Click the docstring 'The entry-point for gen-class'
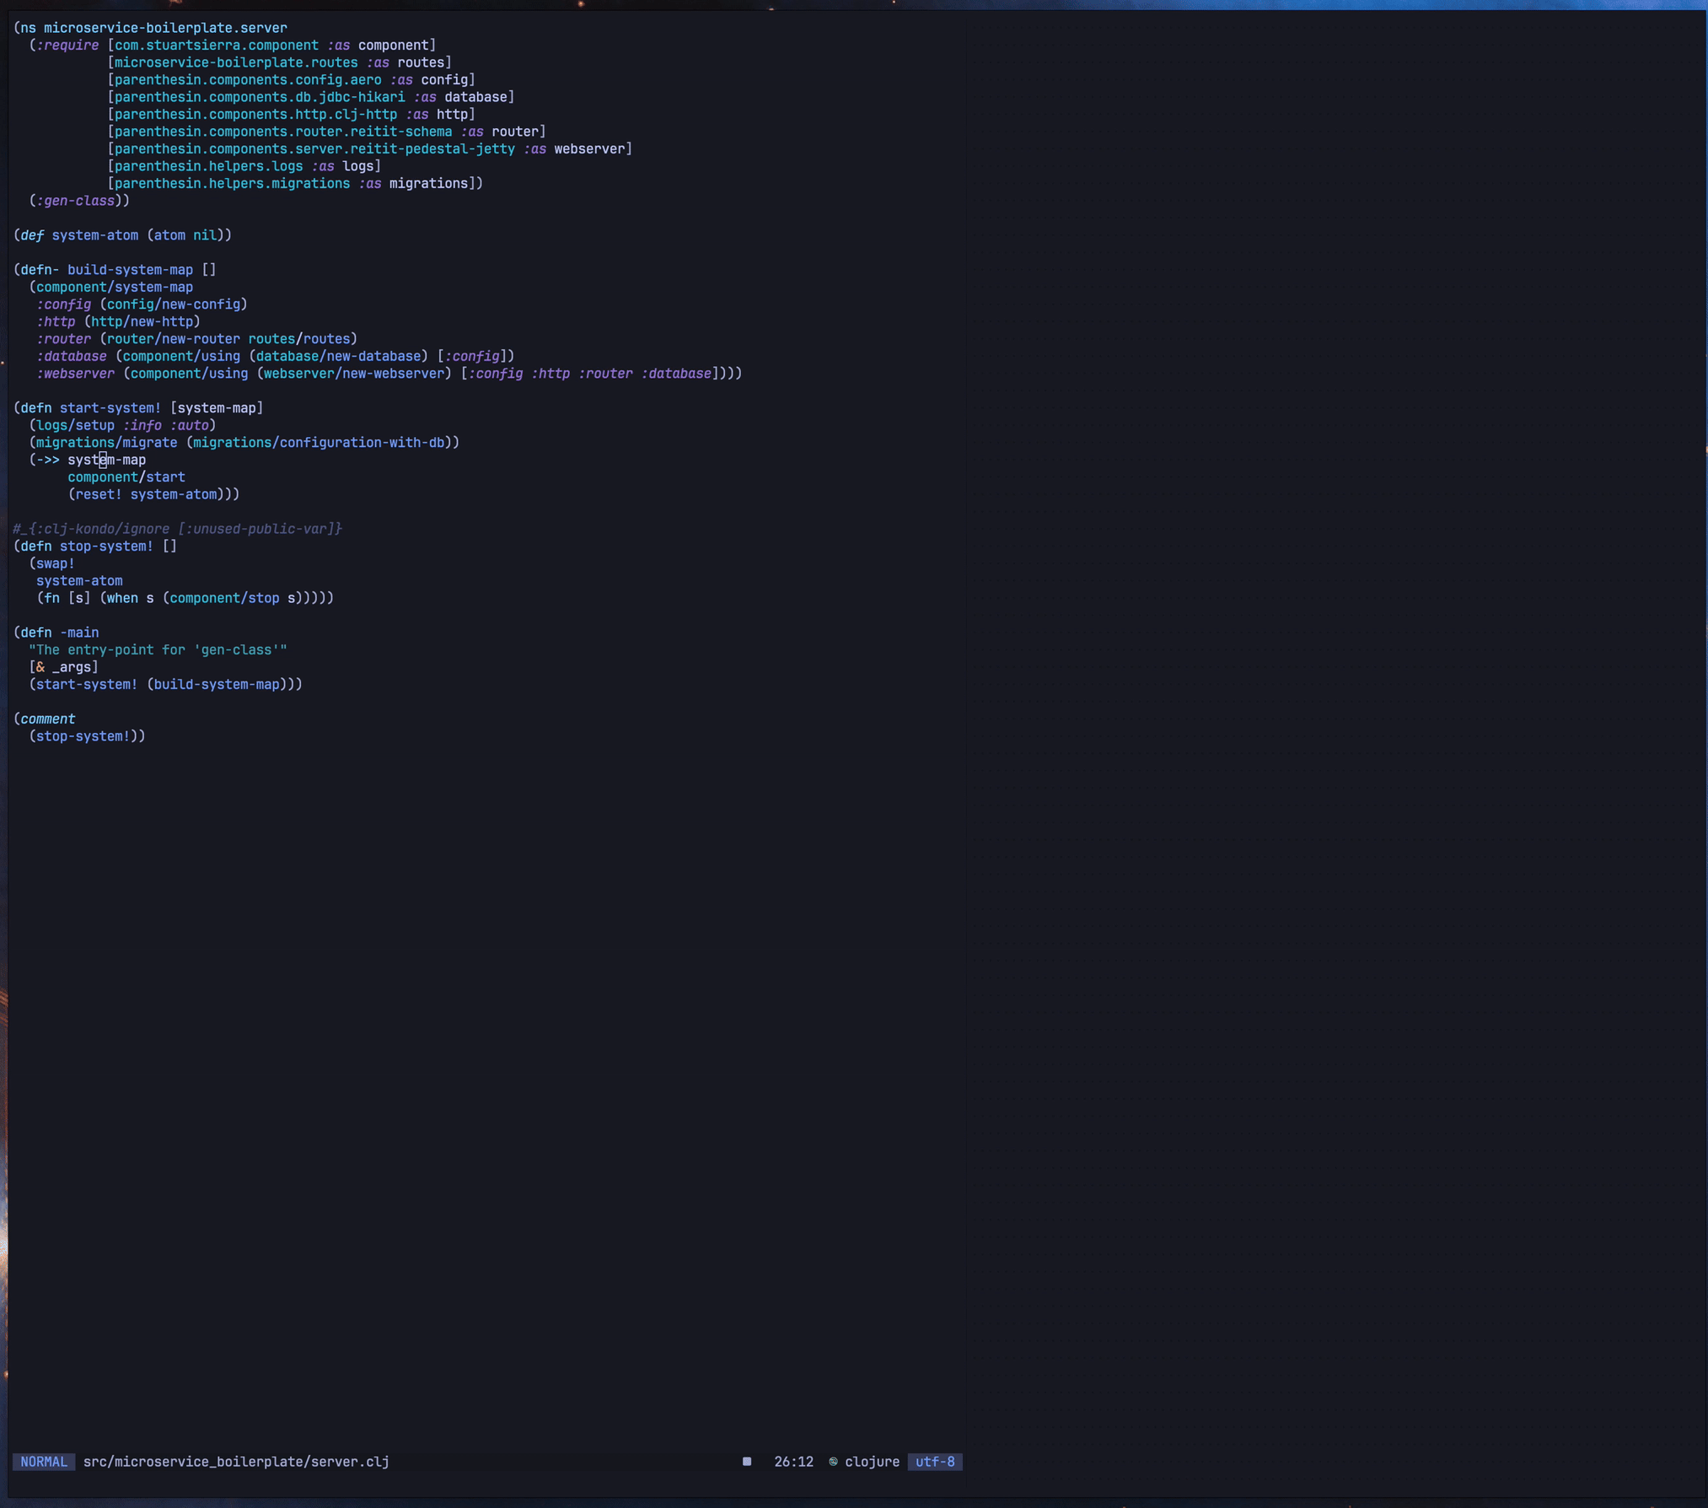The image size is (1708, 1508). [158, 650]
